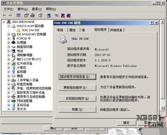Scan for hardware changes icon
This screenshot has height=135, width=167.
(x=49, y=16)
